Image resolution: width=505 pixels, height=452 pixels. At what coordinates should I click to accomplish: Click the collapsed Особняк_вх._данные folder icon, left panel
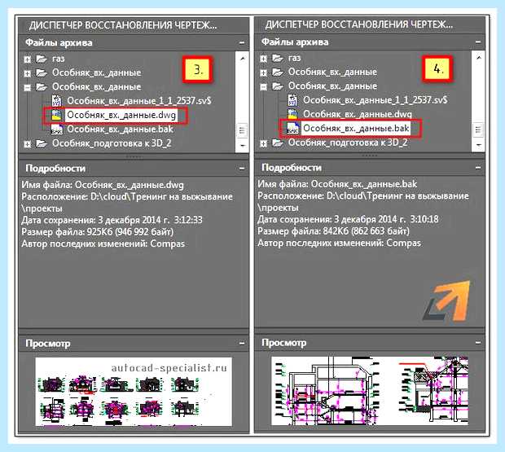click(42, 73)
